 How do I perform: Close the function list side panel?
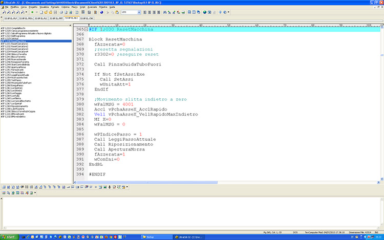click(70, 25)
